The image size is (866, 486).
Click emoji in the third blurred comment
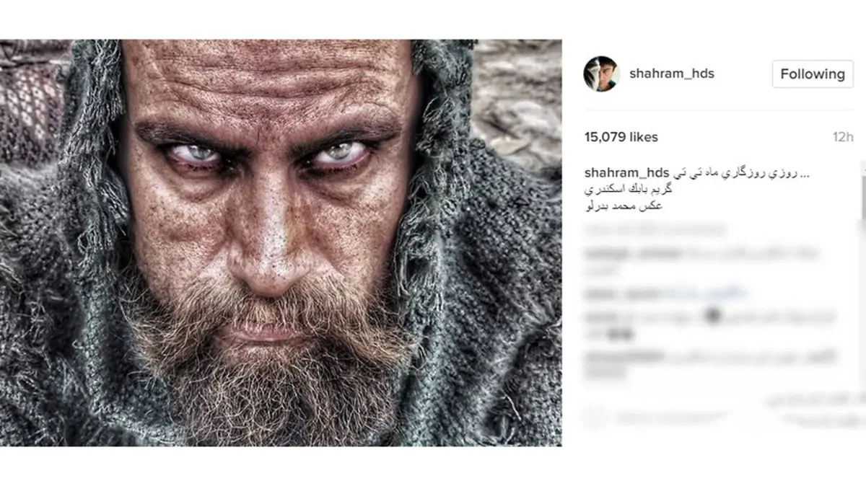(714, 317)
